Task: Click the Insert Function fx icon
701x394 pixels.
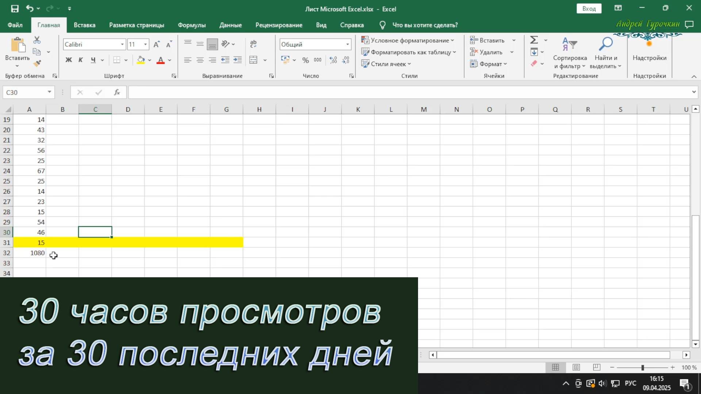Action: point(117,92)
